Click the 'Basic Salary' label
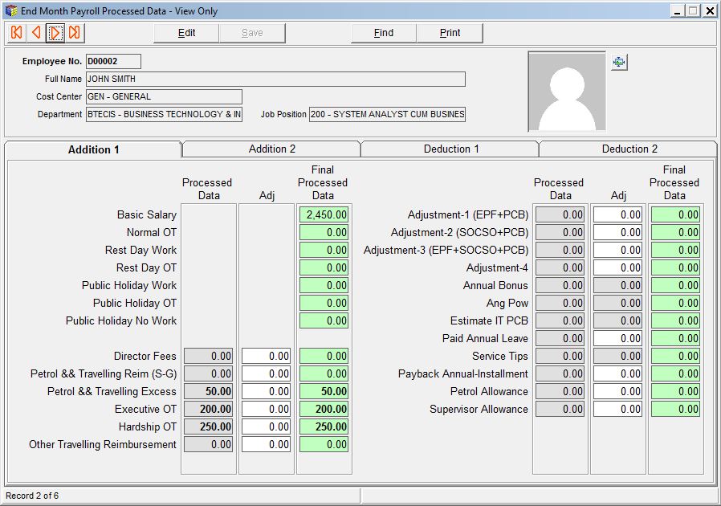The width and height of the screenshot is (721, 506). [x=147, y=214]
